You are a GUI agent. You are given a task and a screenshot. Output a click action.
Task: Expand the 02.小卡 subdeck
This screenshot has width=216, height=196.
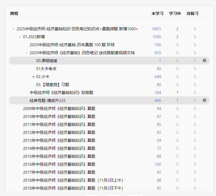click(x=33, y=77)
